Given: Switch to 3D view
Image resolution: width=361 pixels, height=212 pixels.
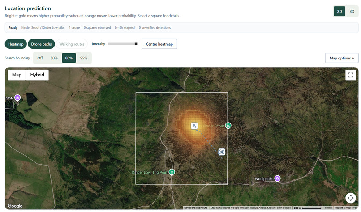Looking at the screenshot, I should click(x=352, y=11).
